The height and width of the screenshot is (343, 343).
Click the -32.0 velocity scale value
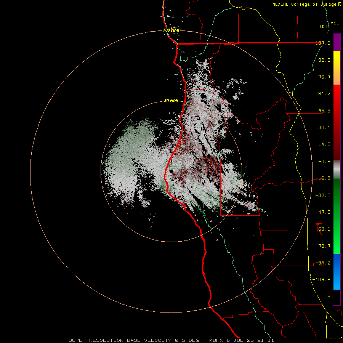323,196
